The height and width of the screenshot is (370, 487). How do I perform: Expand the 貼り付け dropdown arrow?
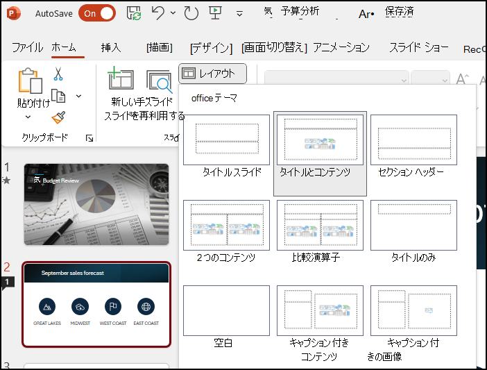[x=28, y=117]
